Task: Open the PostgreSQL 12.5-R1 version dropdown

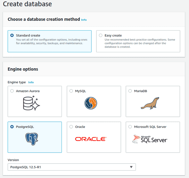Action: click(x=72, y=167)
